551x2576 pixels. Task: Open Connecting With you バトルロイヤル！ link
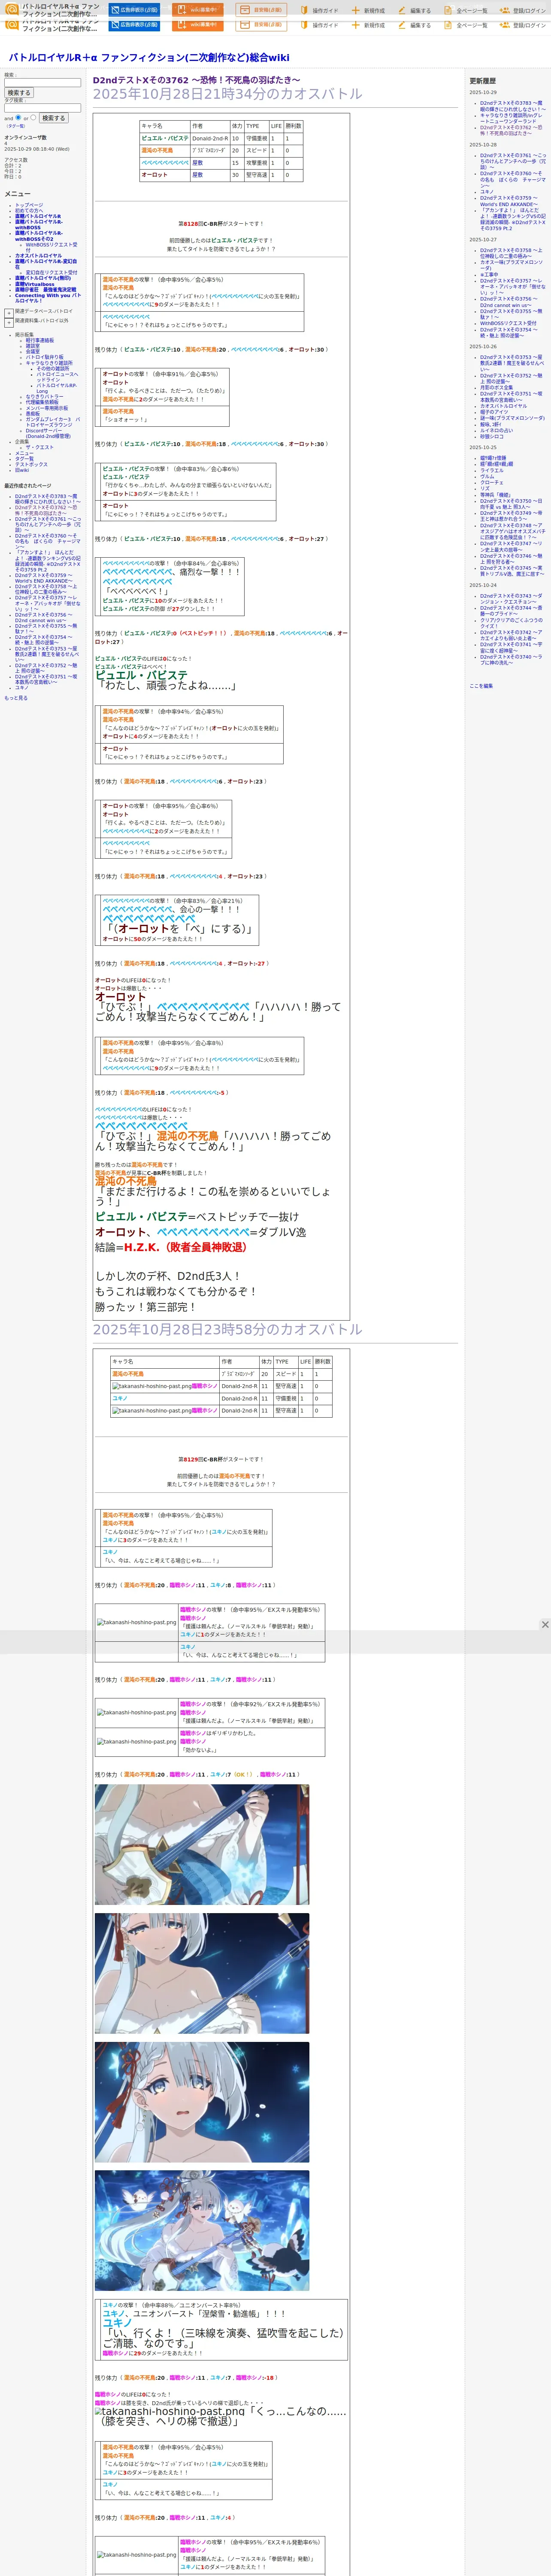tap(47, 298)
